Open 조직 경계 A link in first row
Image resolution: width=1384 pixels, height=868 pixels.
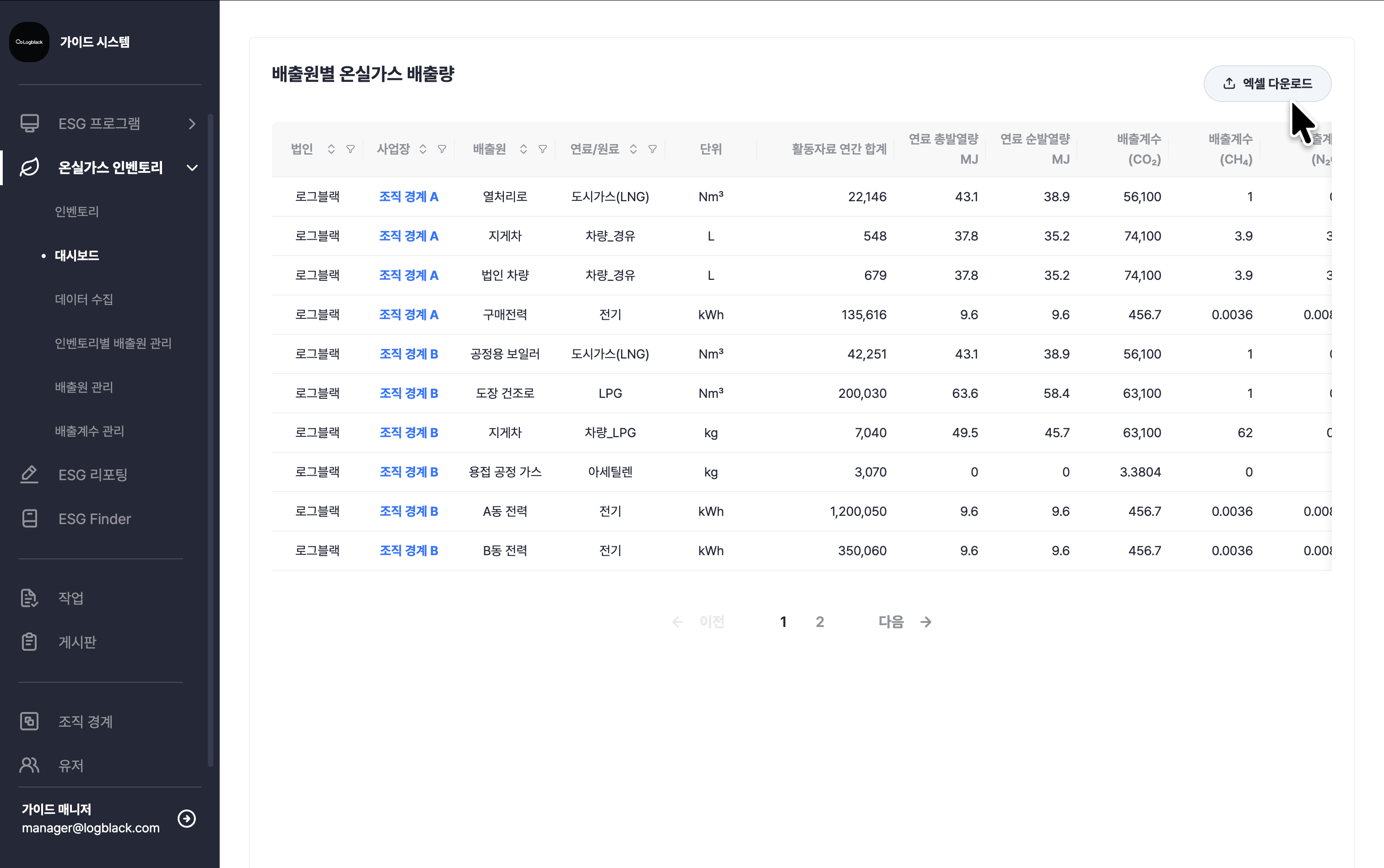pyautogui.click(x=409, y=197)
